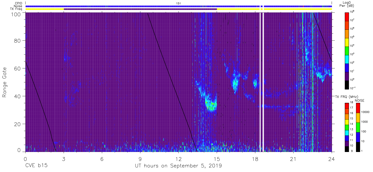The image size is (373, 172).
Task: Click the blue segment of the NOISE color bar
Action: point(358,137)
